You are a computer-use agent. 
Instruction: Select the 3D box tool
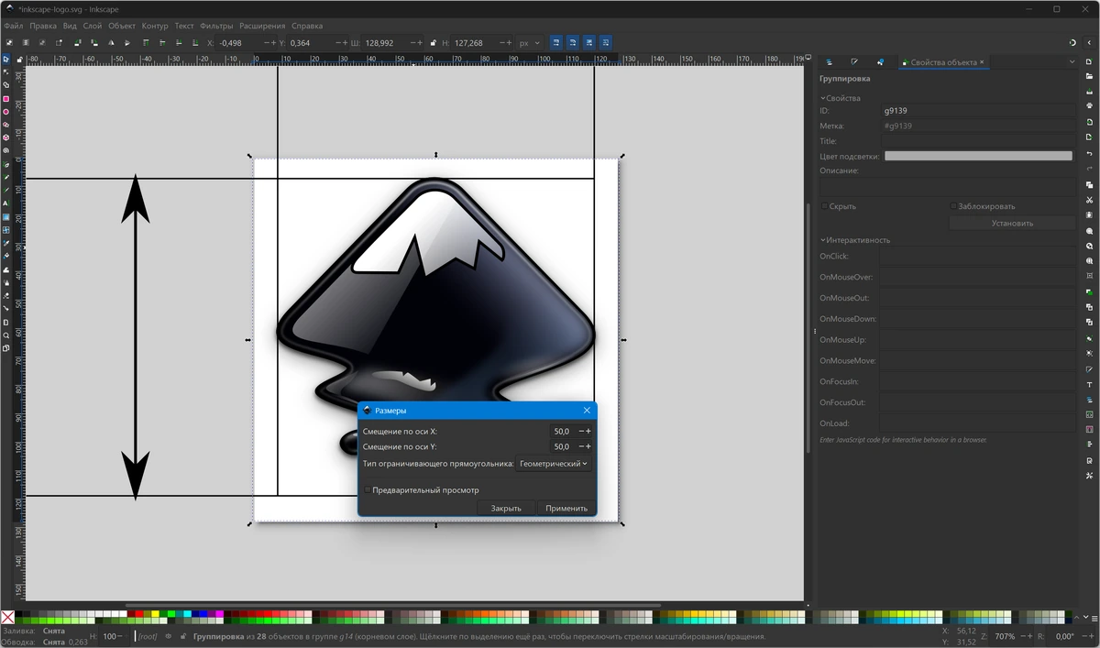[5, 137]
